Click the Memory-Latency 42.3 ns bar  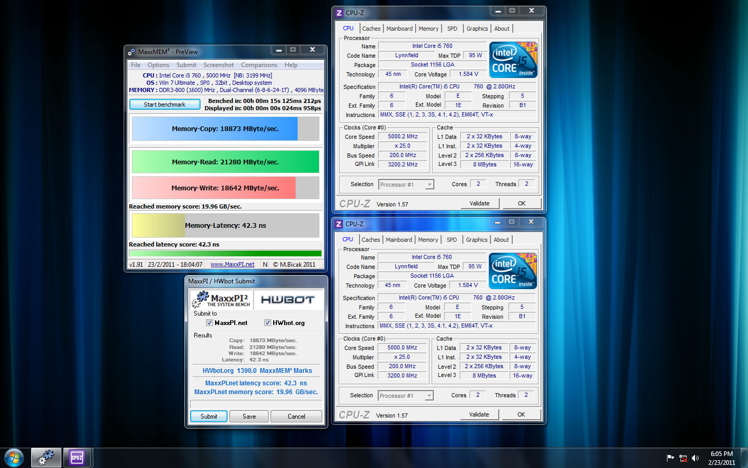pyautogui.click(x=225, y=225)
